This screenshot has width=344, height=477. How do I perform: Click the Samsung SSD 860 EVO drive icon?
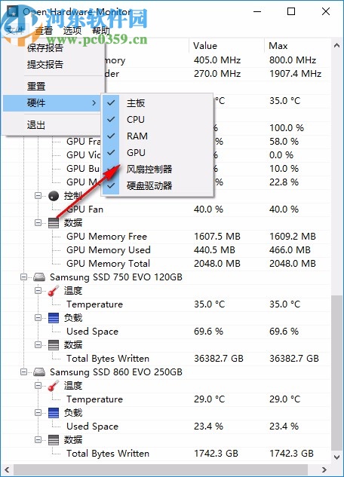point(39,372)
